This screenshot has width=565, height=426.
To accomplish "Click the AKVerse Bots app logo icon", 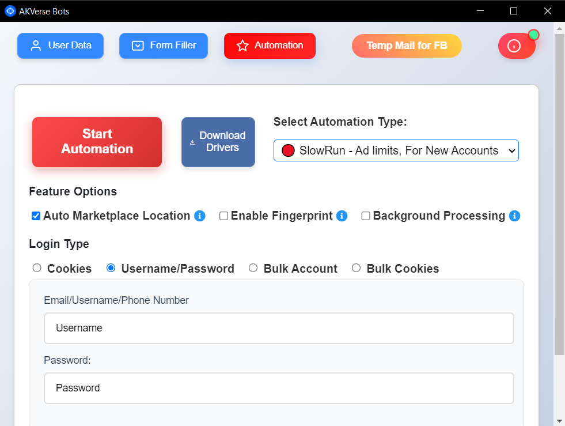I will pos(10,11).
